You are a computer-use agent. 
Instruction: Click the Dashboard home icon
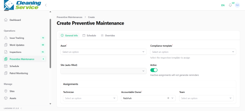6,20
